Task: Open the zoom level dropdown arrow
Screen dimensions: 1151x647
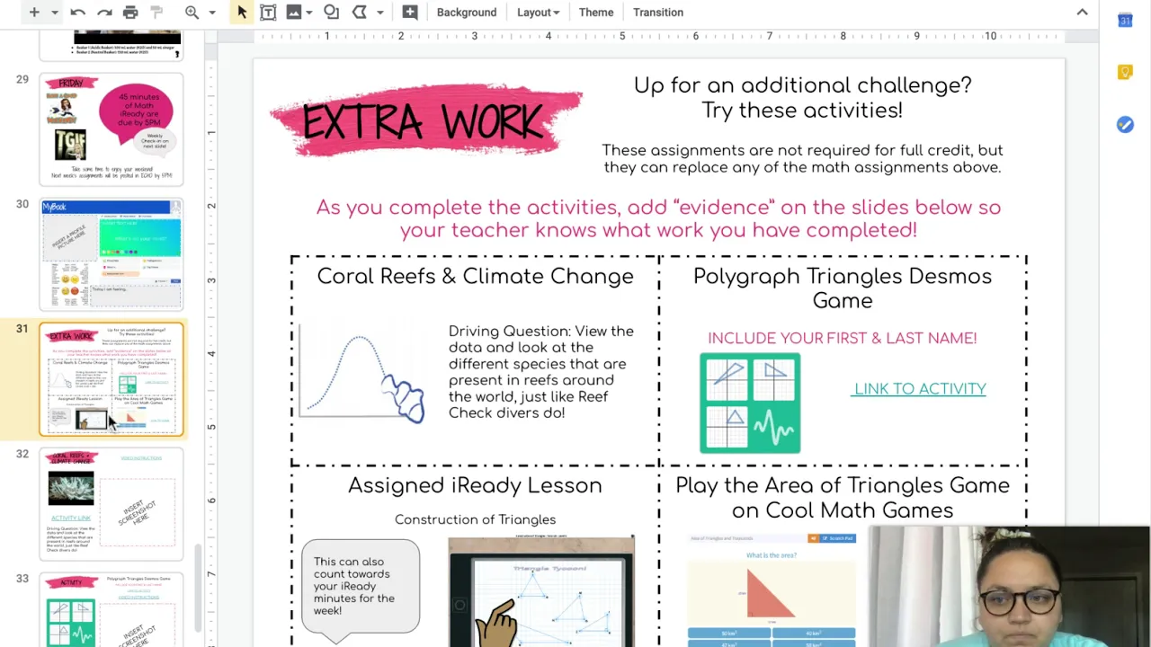Action: 212,13
